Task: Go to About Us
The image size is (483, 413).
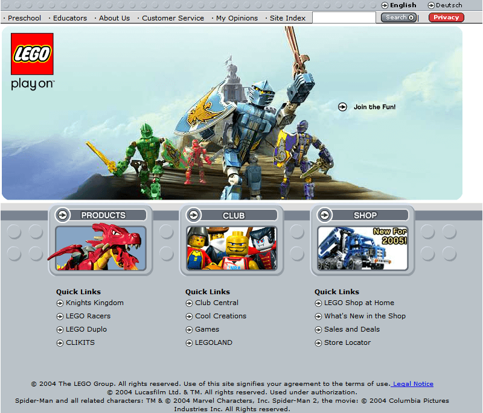Action: click(114, 18)
